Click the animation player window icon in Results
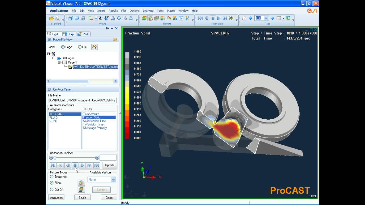Image resolution: width=365 pixels, height=205 pixels. click(181, 18)
